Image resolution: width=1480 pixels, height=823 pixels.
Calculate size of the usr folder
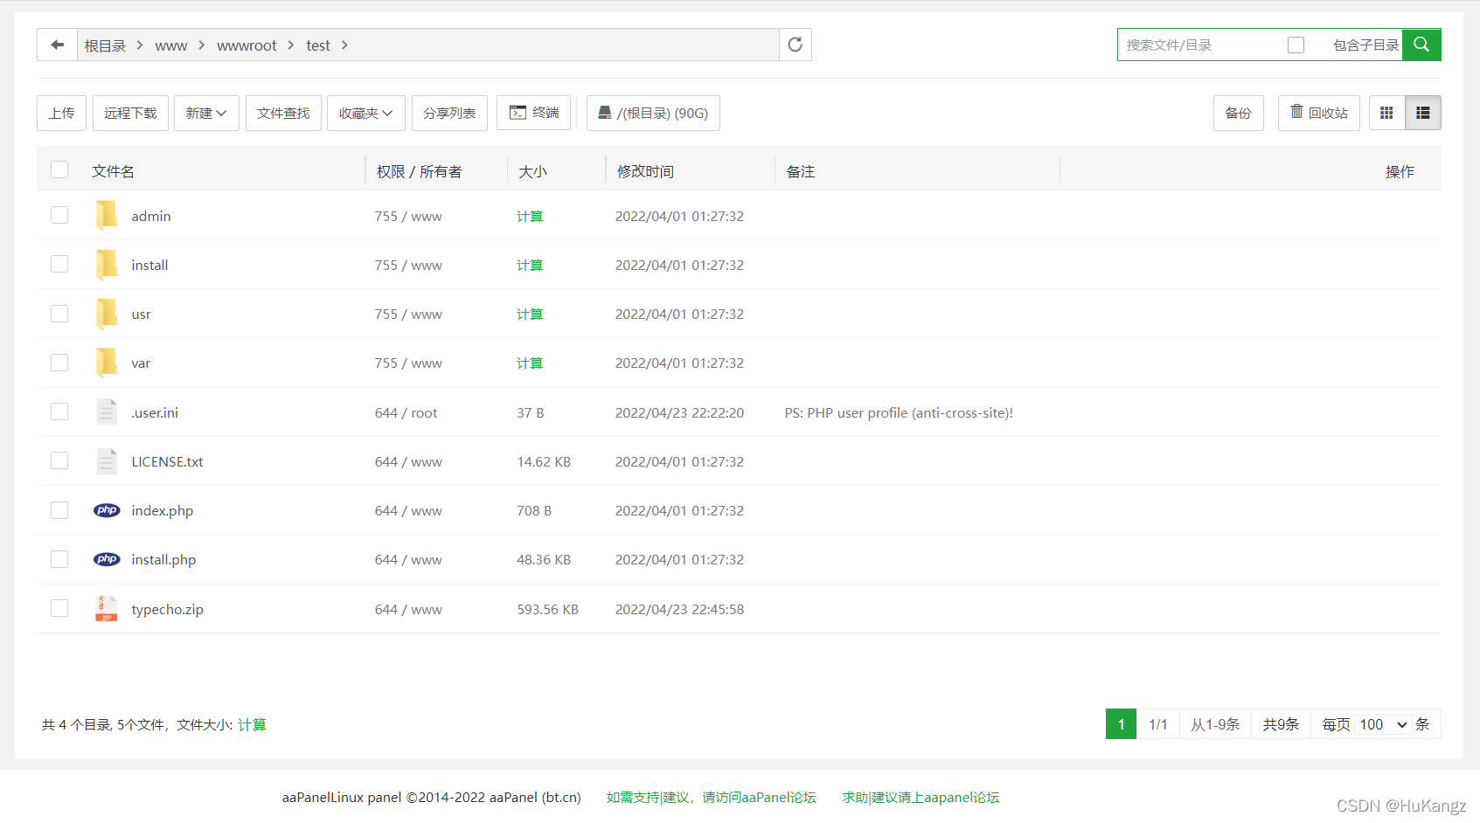coord(530,314)
